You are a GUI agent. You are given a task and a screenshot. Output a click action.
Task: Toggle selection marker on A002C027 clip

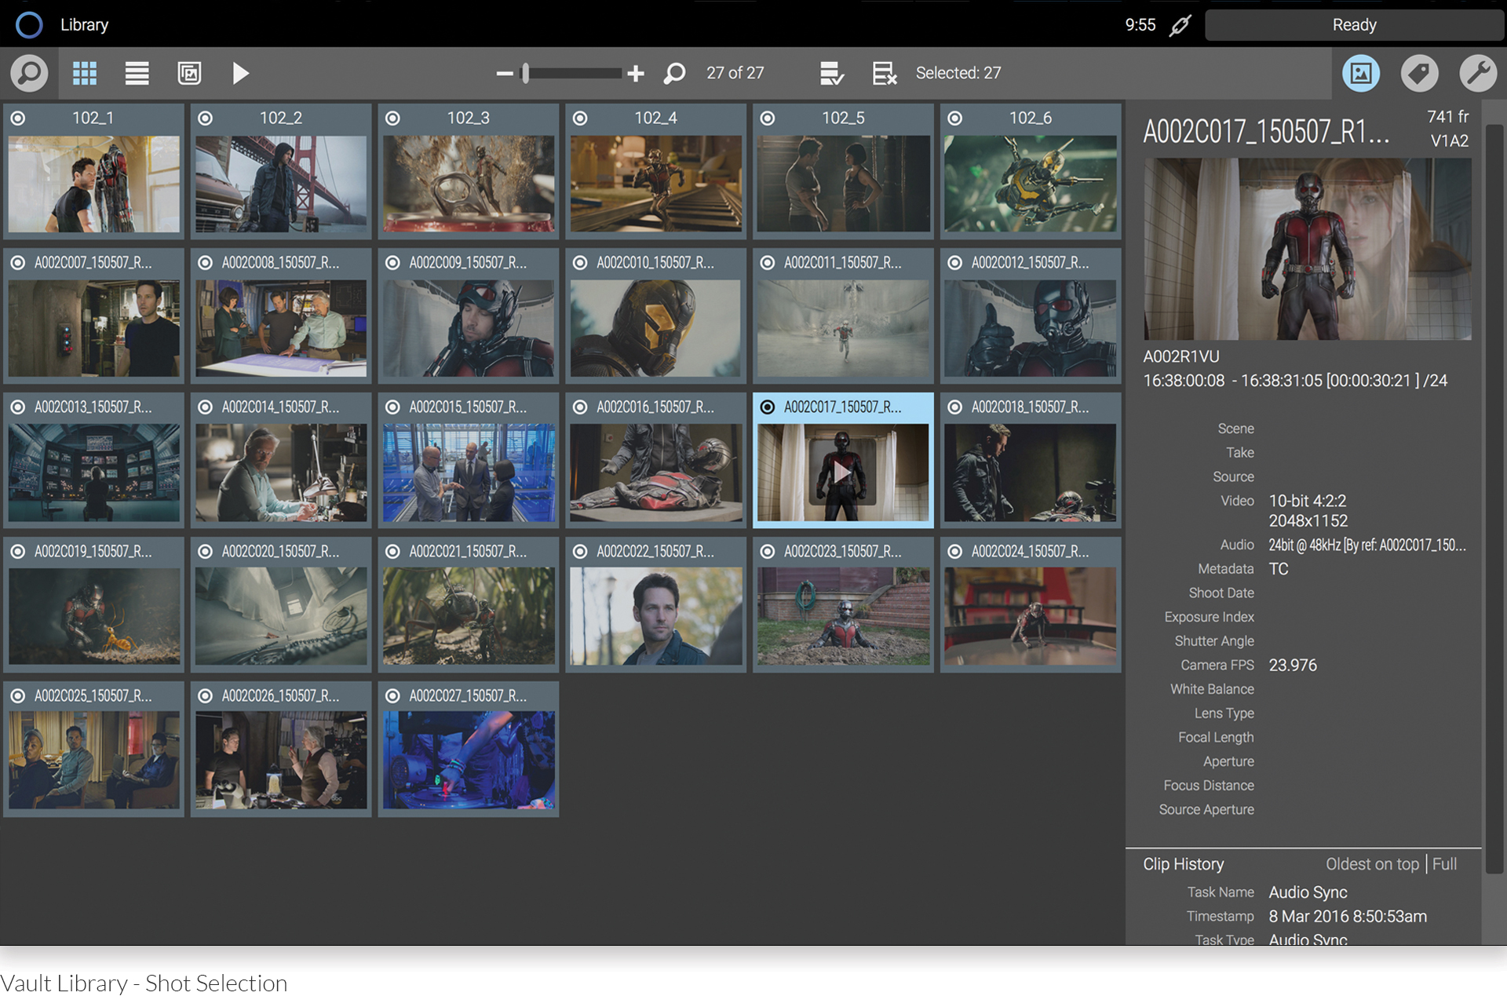pyautogui.click(x=393, y=695)
